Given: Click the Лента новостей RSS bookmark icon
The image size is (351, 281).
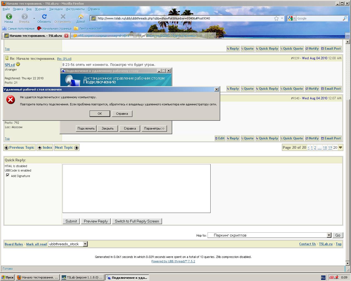Looking at the screenshot, I should point(76,28).
